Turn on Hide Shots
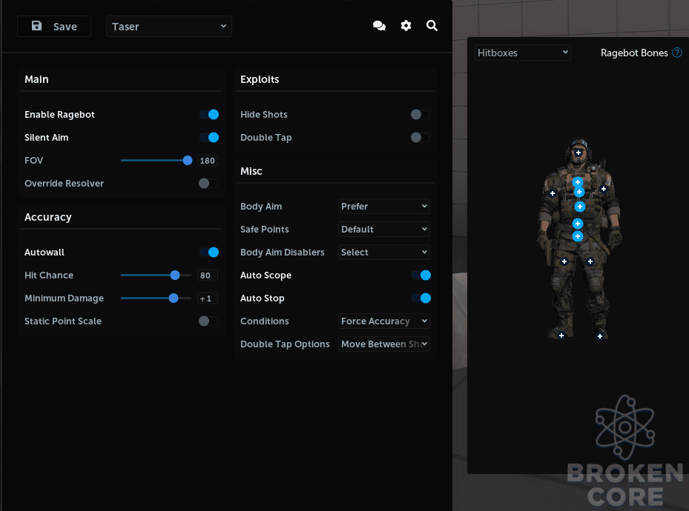 [421, 115]
